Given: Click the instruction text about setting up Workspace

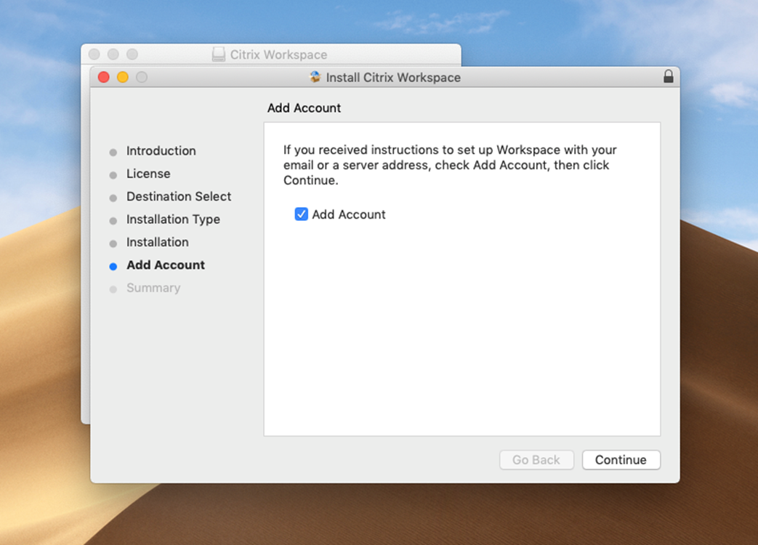Looking at the screenshot, I should (450, 165).
